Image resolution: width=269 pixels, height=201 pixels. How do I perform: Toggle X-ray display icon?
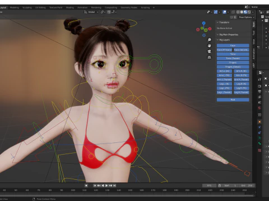tap(233, 12)
